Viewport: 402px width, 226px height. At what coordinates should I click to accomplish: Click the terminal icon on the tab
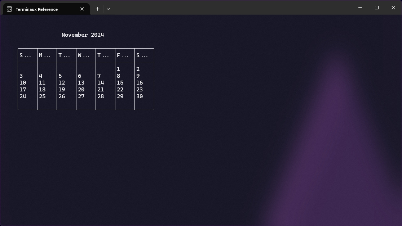(9, 9)
